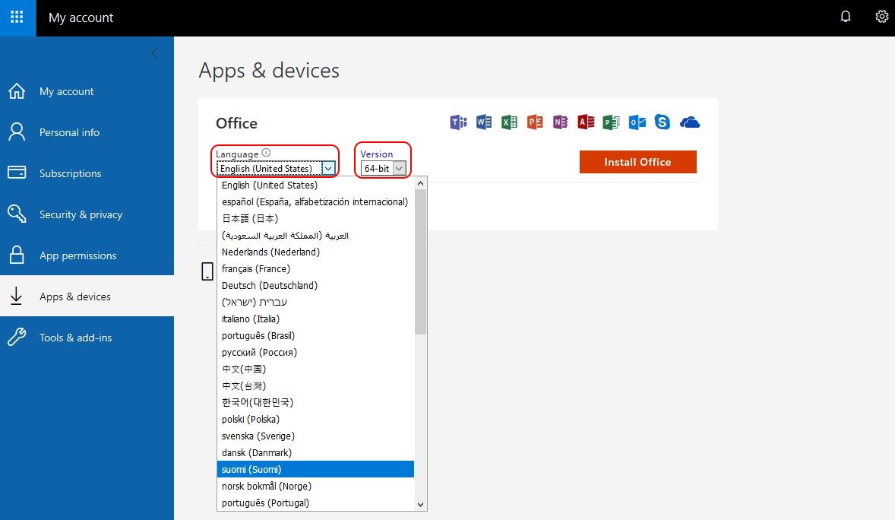
Task: Choose English (United States) in list
Action: 315,185
